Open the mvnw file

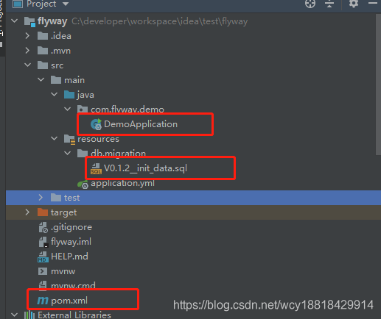63,271
